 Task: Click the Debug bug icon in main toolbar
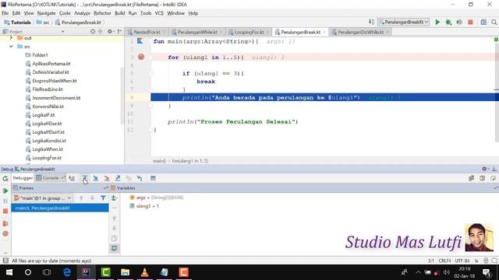pyautogui.click(x=448, y=22)
